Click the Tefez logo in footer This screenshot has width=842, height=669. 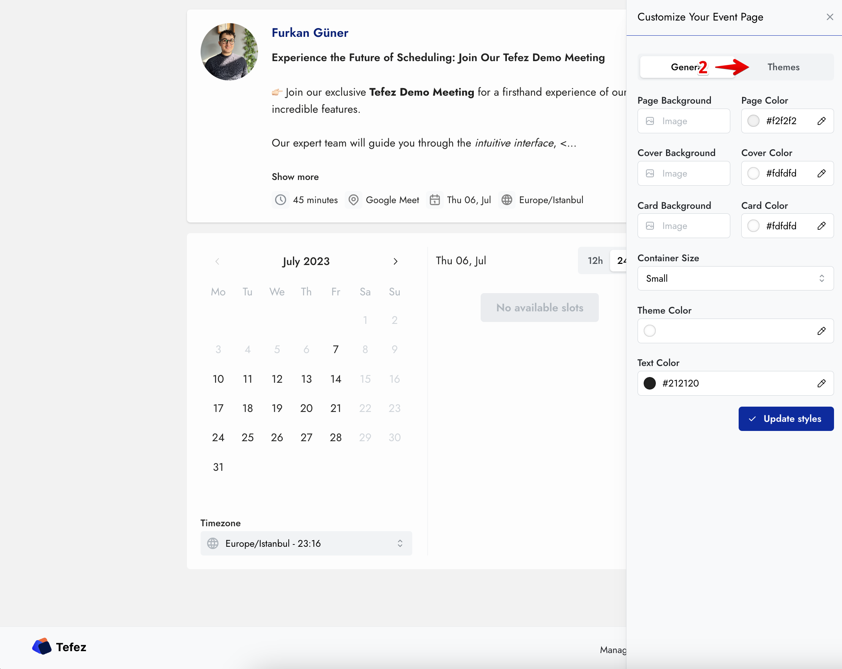coord(59,647)
